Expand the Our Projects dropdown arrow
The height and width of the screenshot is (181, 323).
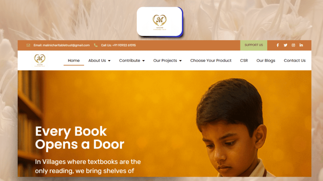[x=180, y=61]
